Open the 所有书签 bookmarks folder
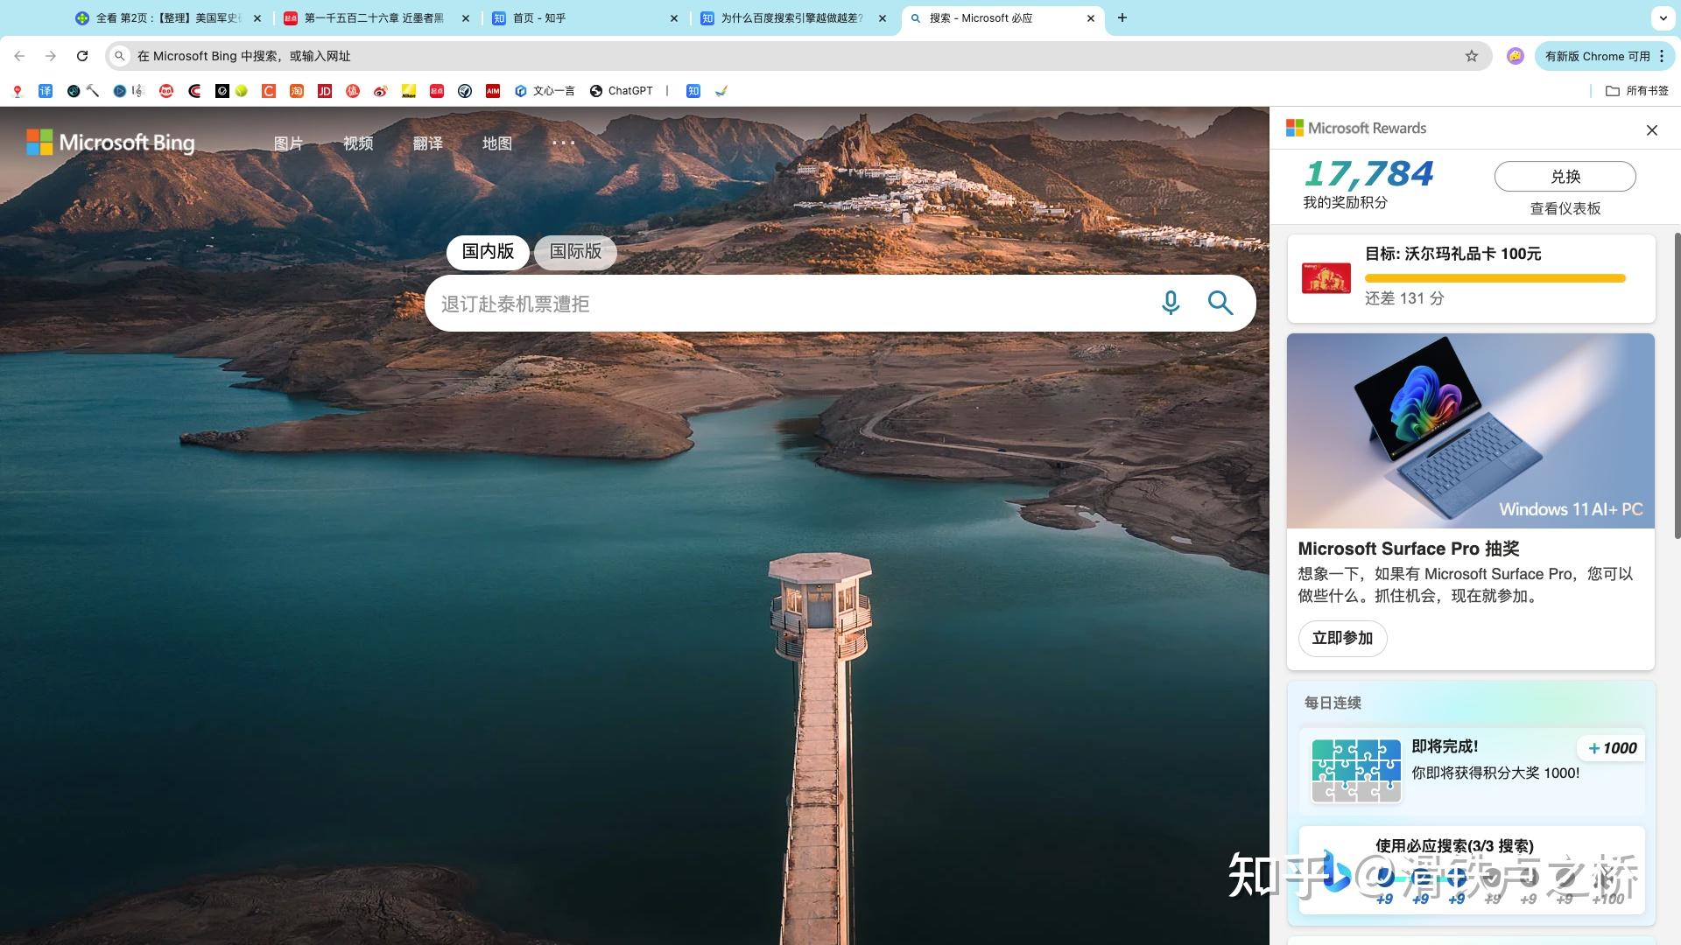 tap(1636, 91)
